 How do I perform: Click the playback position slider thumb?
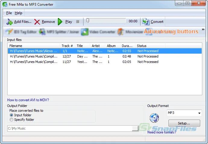point(88,20)
